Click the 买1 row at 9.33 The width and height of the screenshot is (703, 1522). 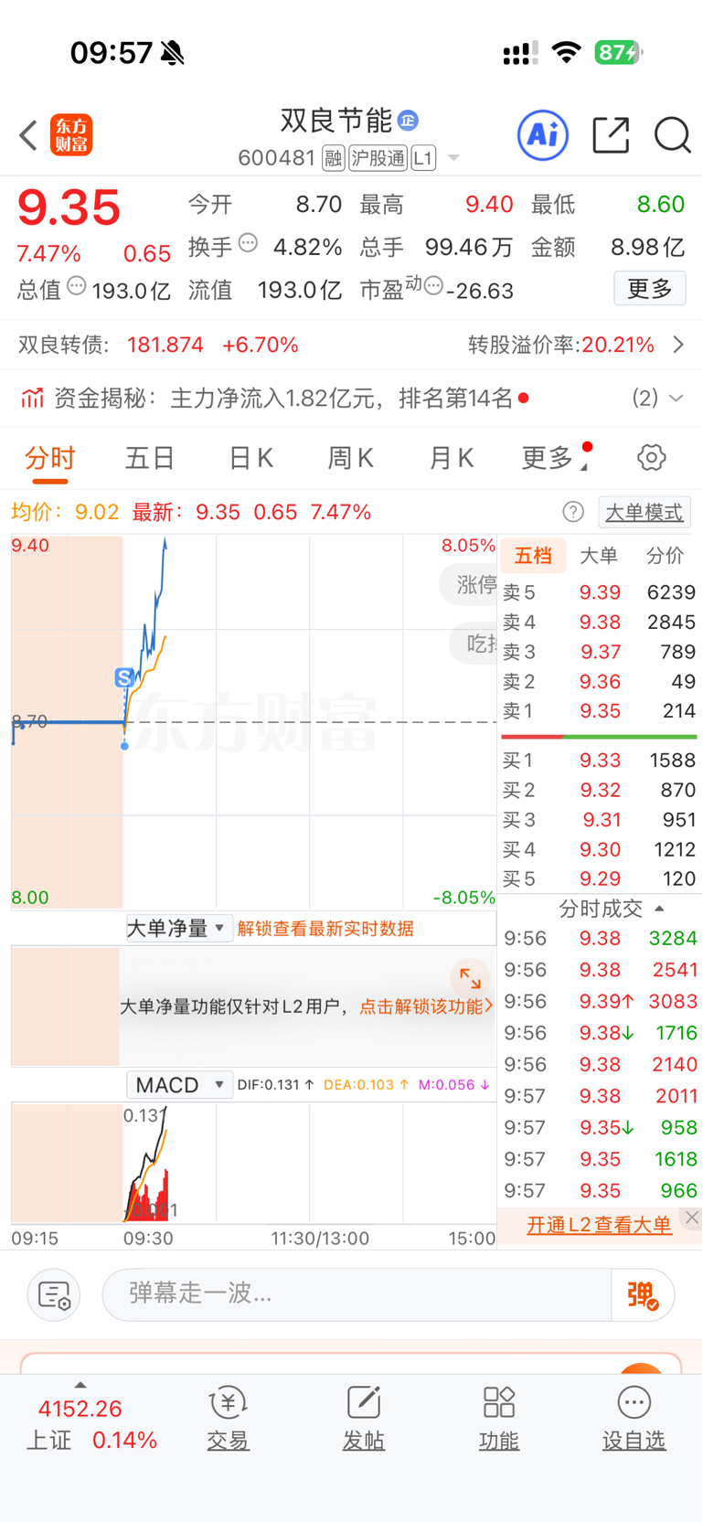click(599, 760)
